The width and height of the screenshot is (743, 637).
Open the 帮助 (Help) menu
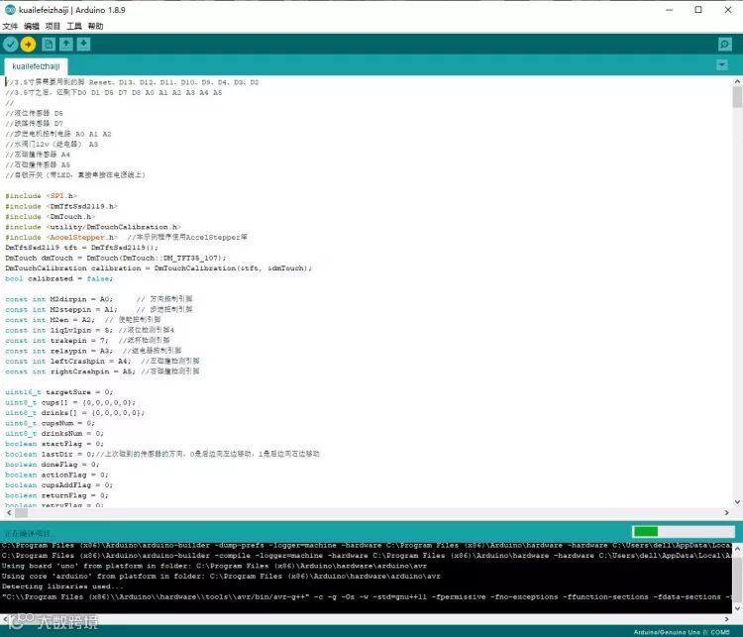(x=95, y=26)
